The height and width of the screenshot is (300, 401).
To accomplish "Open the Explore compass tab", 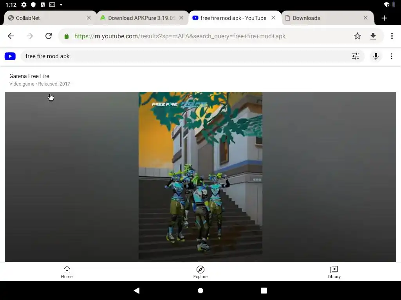I will (x=200, y=272).
